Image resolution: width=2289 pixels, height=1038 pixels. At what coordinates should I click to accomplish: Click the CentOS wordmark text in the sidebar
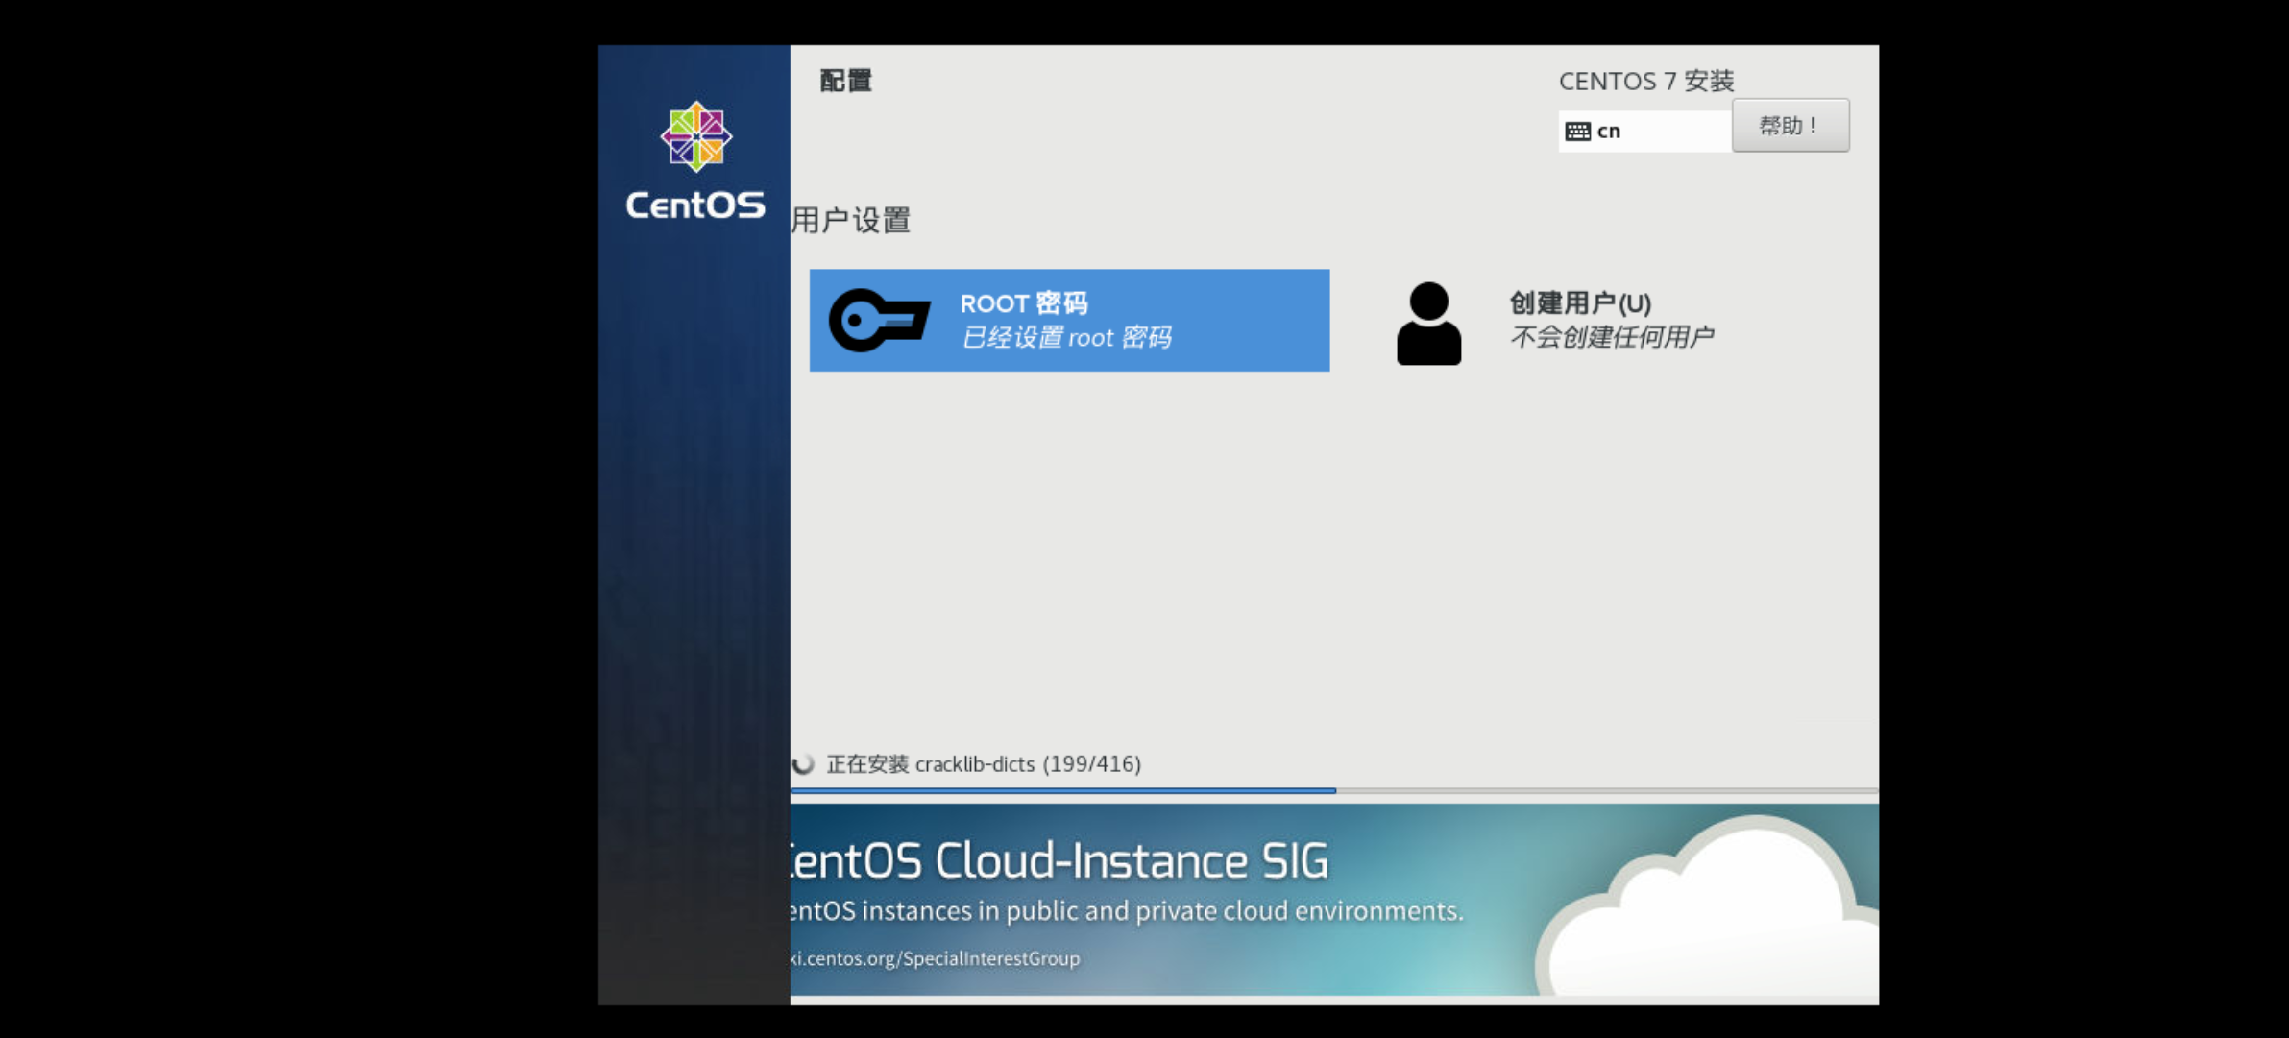695,205
